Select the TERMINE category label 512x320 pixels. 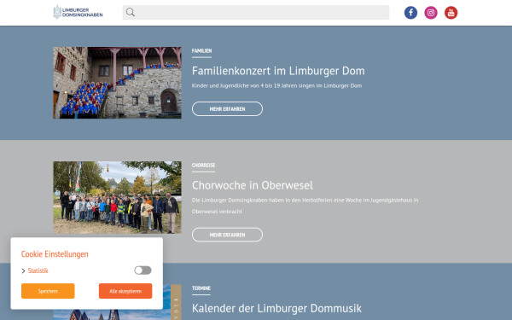point(201,288)
